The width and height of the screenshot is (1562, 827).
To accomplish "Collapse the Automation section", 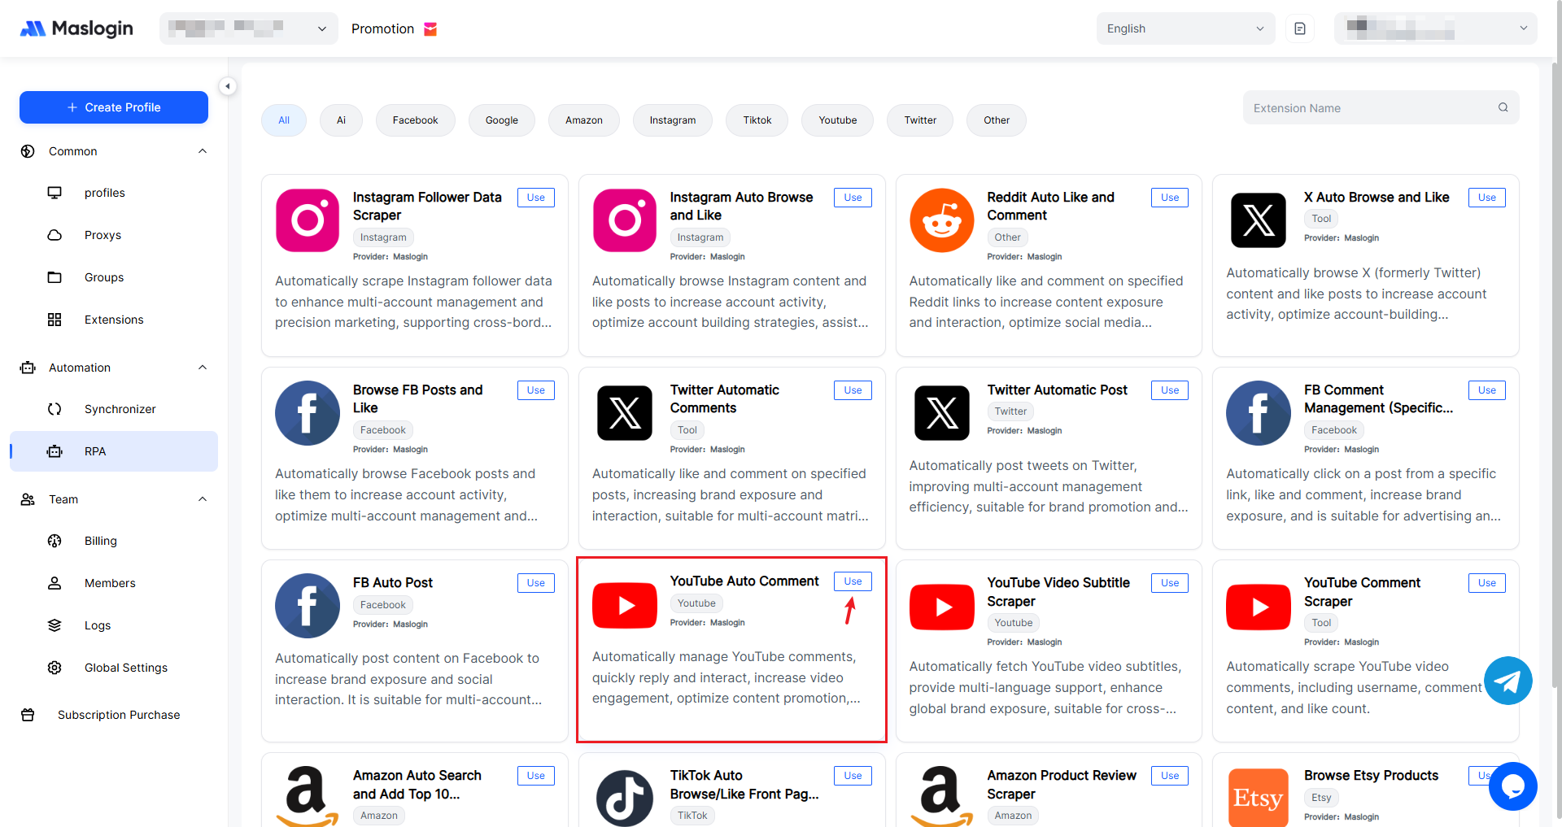I will point(203,368).
